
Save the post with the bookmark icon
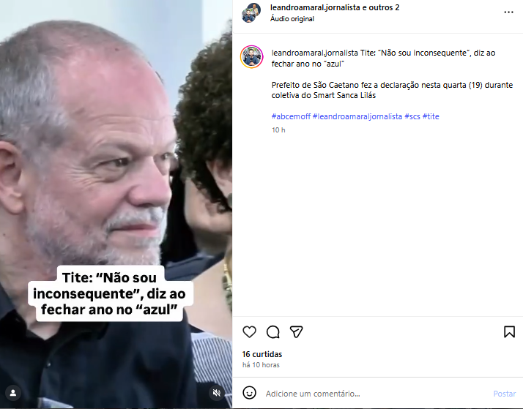point(509,331)
